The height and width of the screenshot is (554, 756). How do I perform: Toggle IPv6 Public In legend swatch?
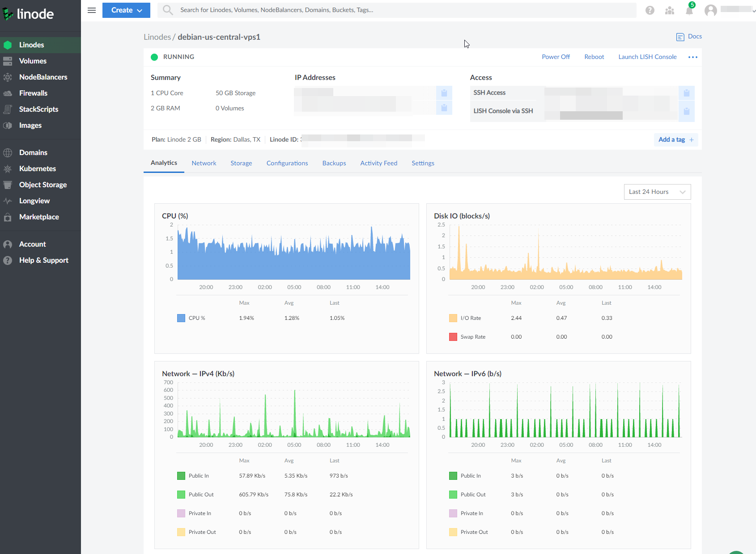click(453, 476)
